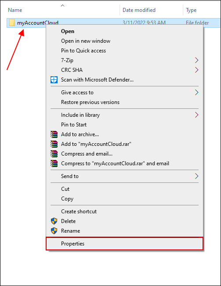Image resolution: width=221 pixels, height=286 pixels.
Task: Click the WinRAR icon beside Add to archive
Action: click(54, 134)
